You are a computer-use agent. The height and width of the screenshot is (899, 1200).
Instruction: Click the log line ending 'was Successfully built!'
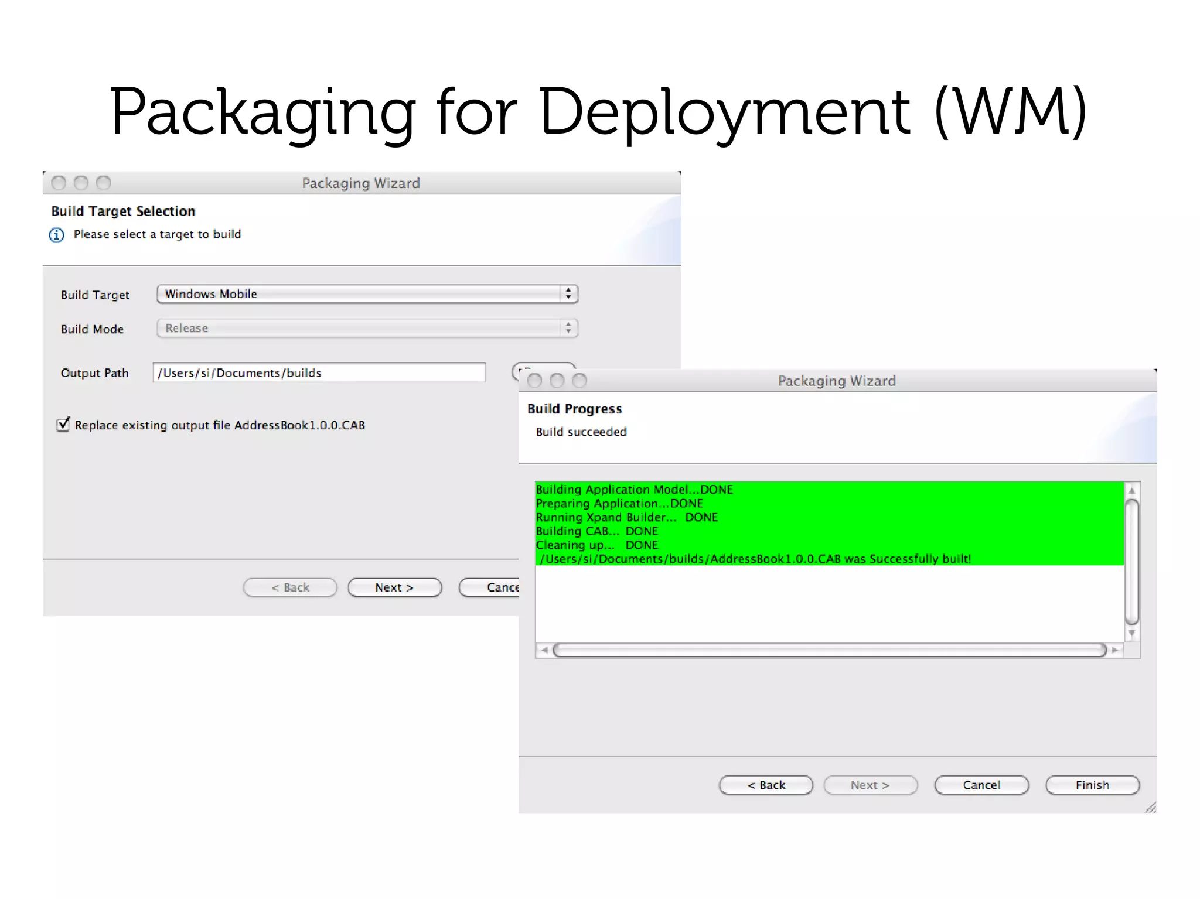pyautogui.click(x=755, y=559)
